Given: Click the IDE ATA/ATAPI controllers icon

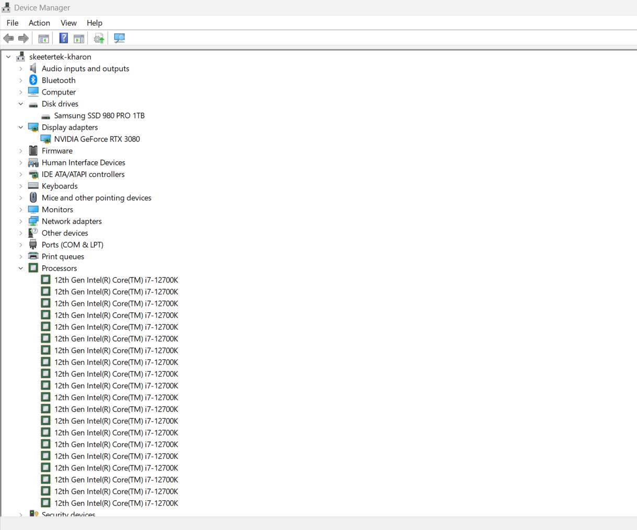Looking at the screenshot, I should (33, 174).
